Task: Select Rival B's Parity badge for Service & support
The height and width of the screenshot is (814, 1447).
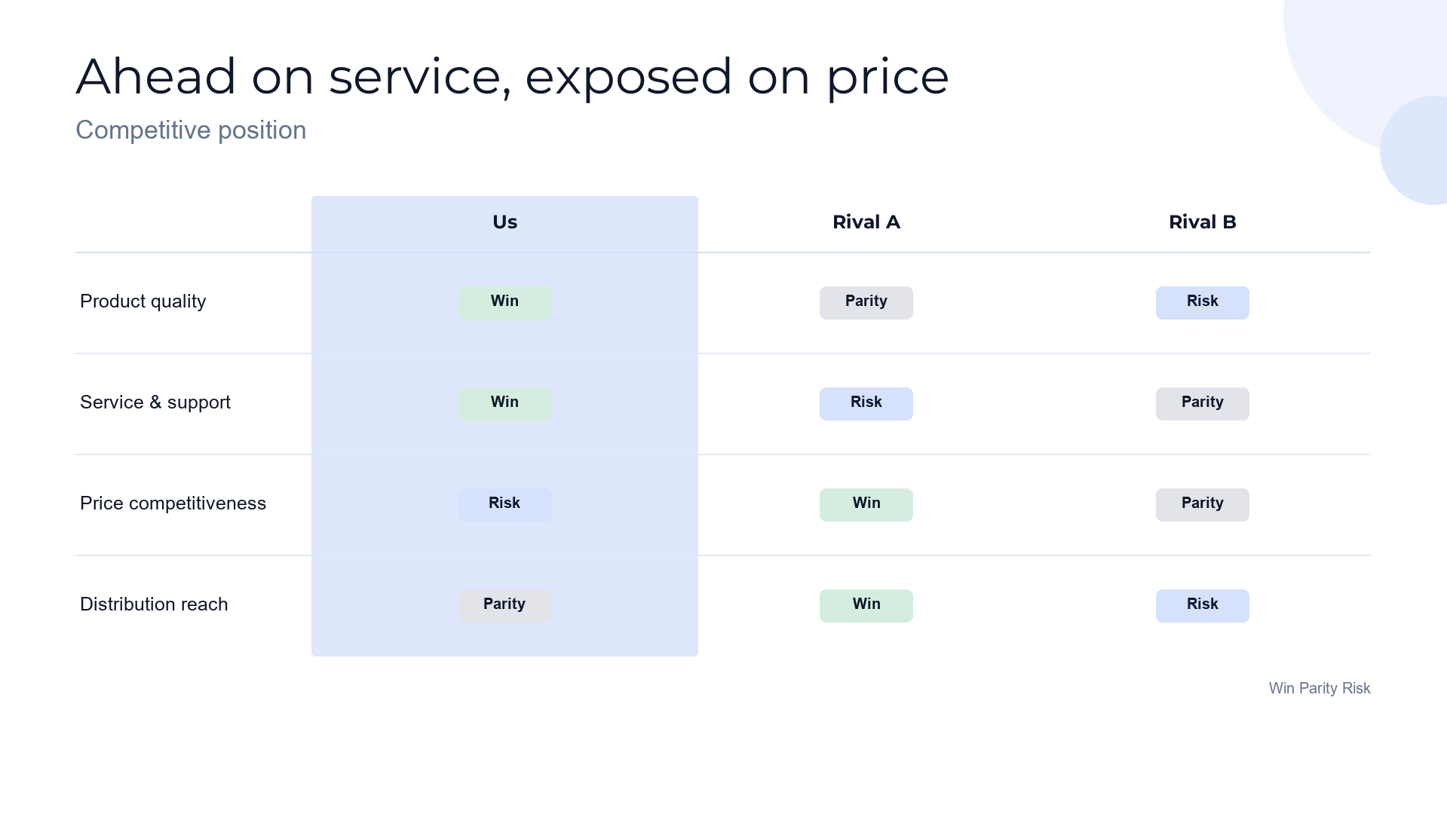Action: [1202, 403]
